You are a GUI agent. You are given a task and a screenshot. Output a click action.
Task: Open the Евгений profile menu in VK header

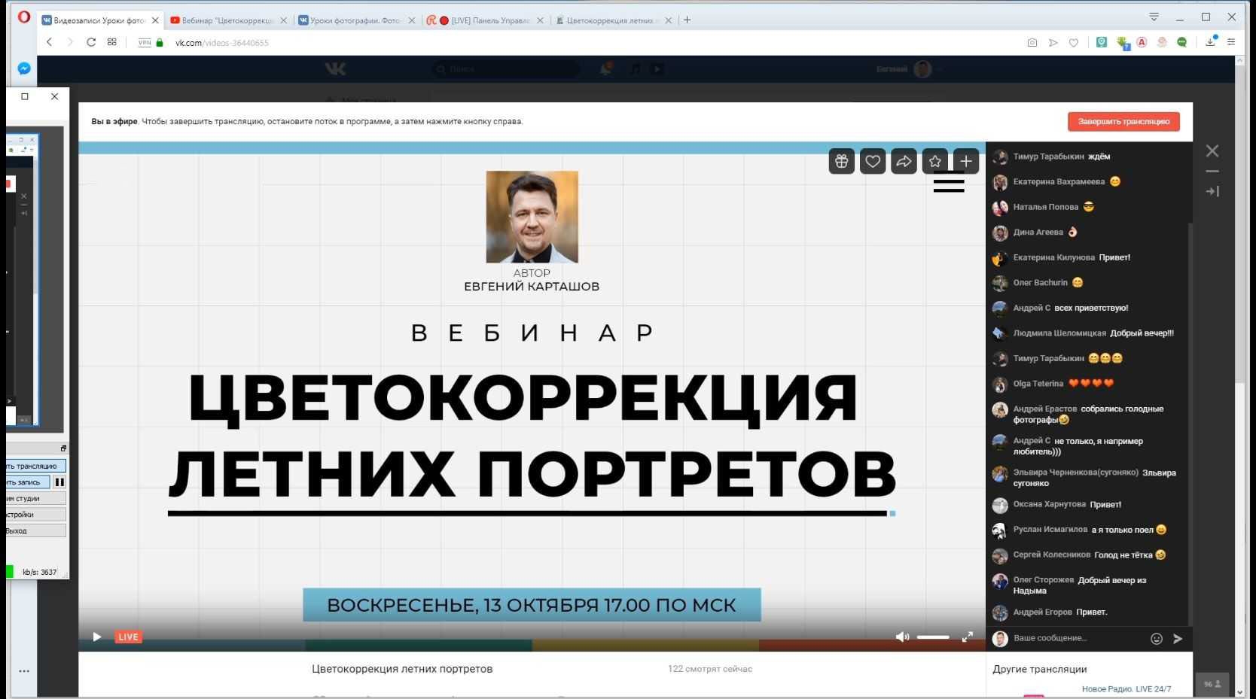pyautogui.click(x=910, y=69)
